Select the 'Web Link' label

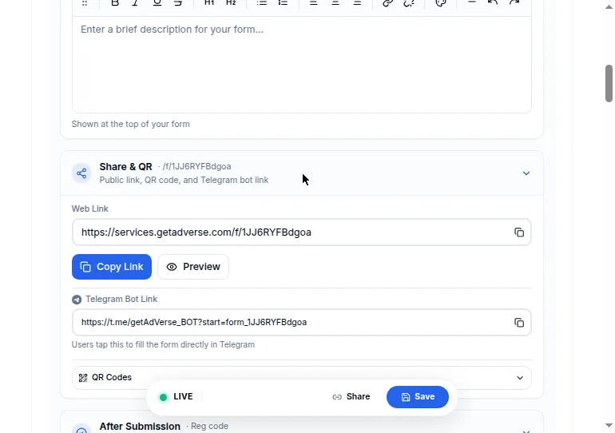pyautogui.click(x=89, y=209)
